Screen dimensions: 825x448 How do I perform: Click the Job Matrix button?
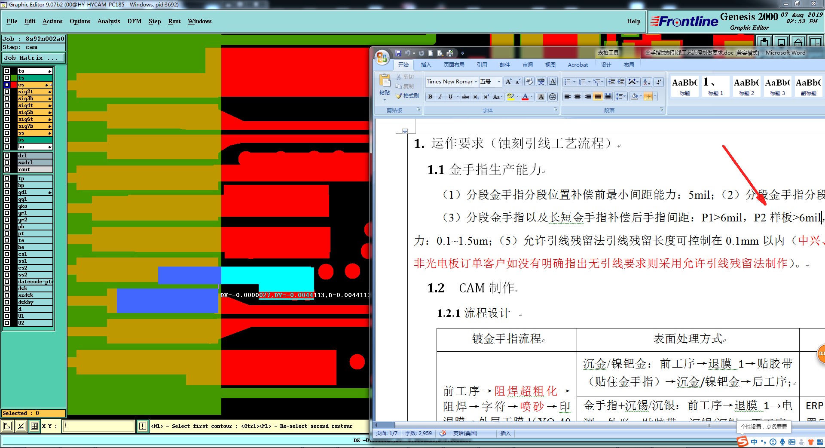34,58
